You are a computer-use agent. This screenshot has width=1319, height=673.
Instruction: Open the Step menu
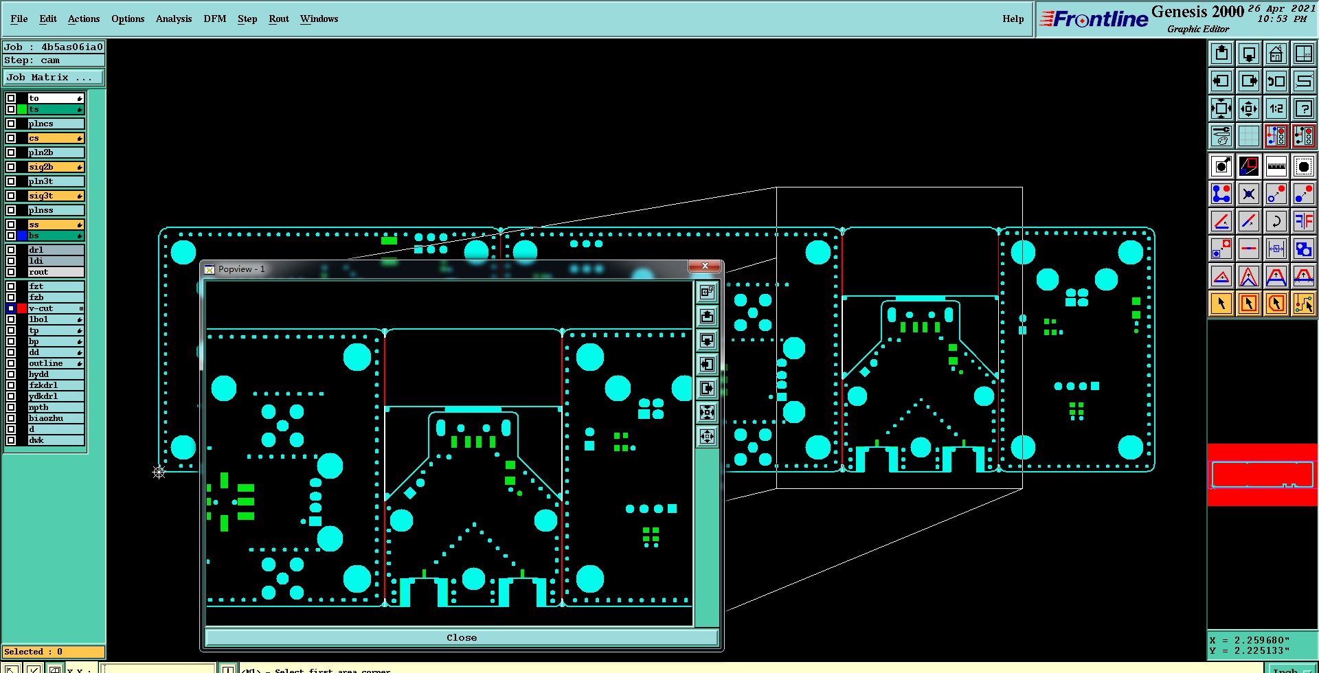point(247,19)
